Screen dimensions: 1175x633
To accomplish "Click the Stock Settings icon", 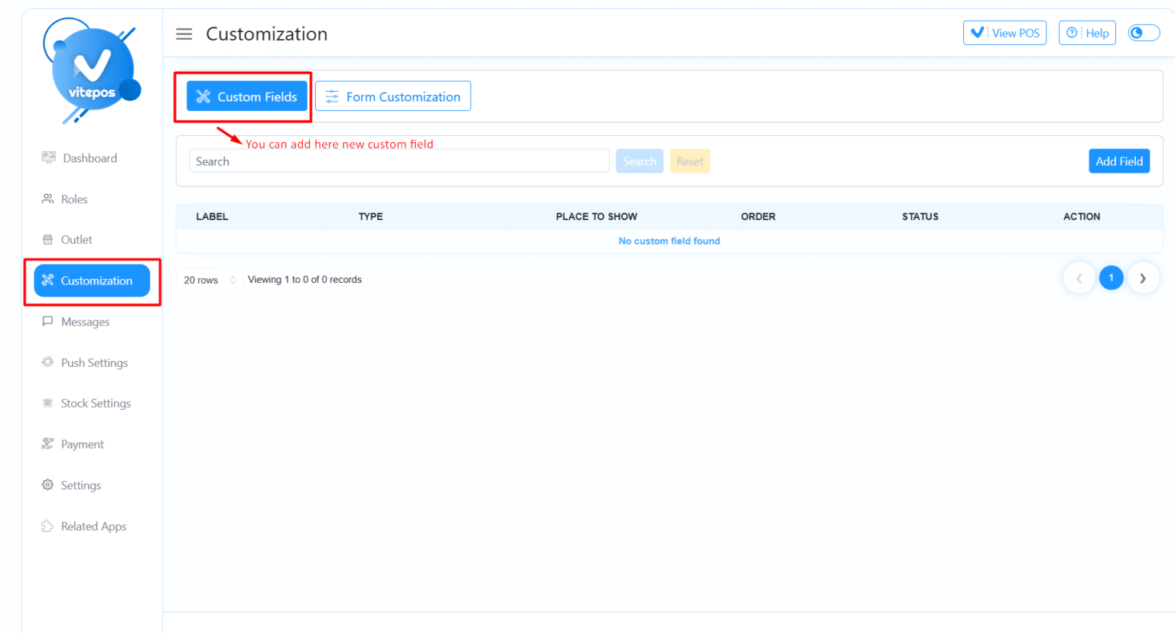I will pos(47,403).
